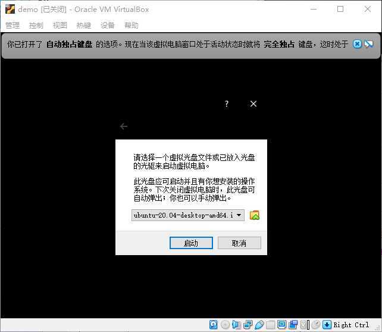Open the 帮助 menu

[131, 25]
